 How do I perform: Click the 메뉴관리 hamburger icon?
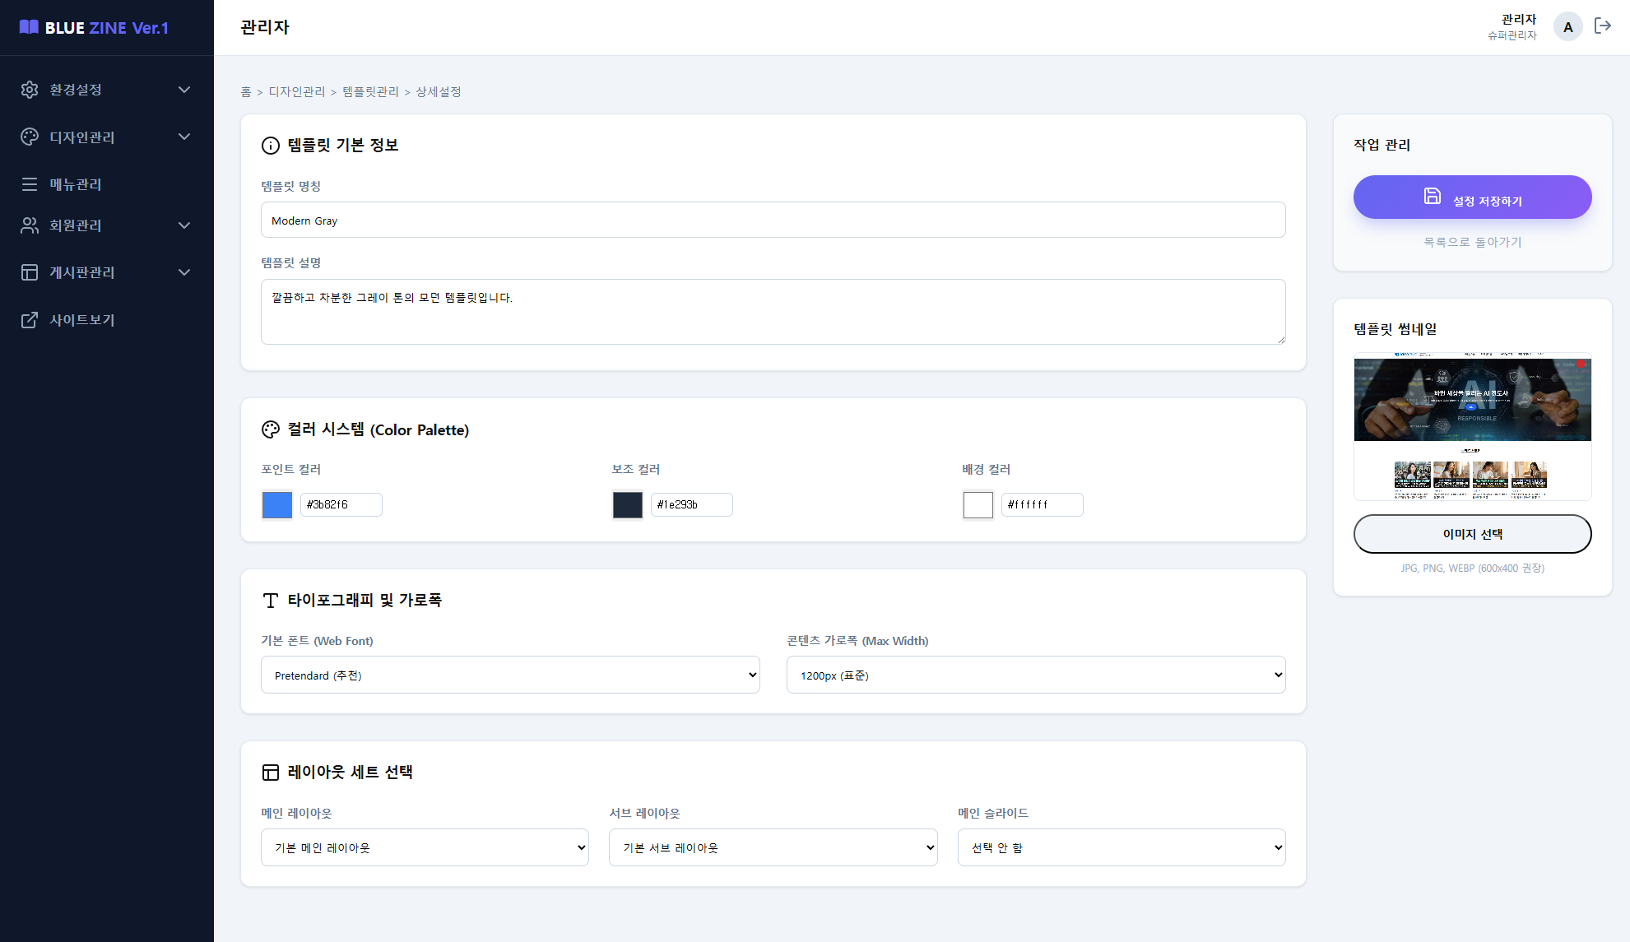pyautogui.click(x=30, y=184)
